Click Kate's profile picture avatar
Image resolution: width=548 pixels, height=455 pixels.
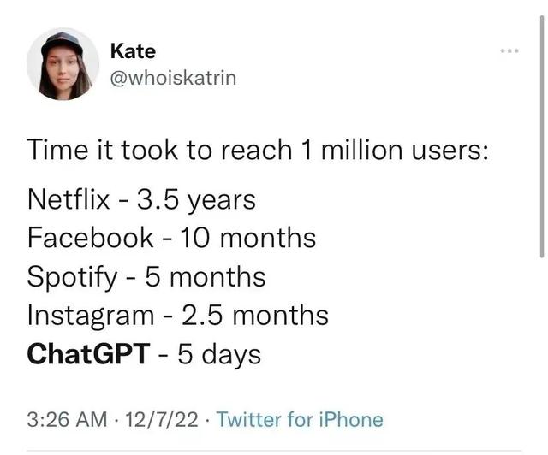tap(63, 64)
